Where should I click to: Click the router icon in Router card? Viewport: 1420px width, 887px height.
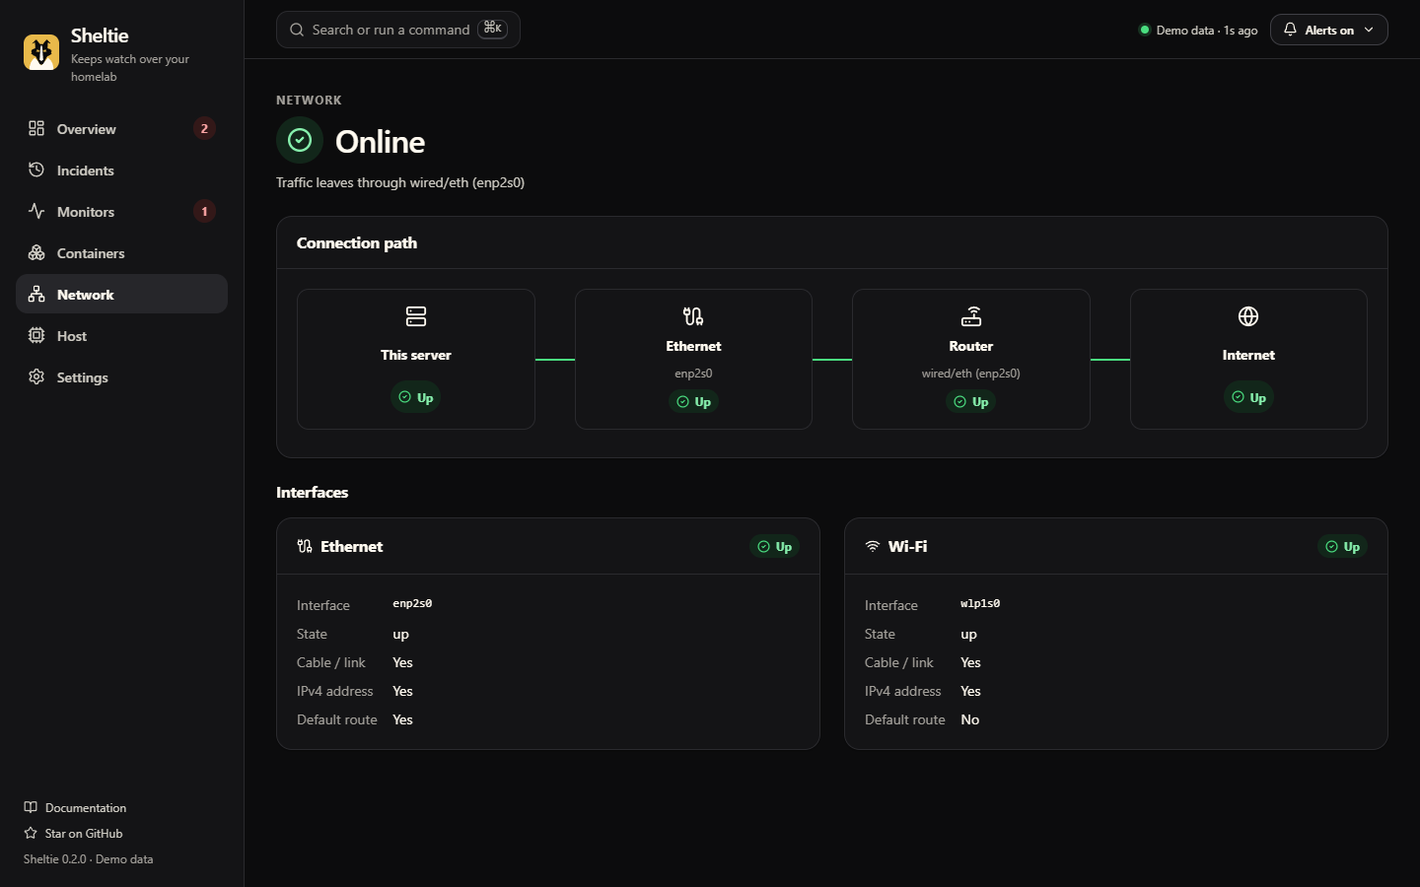[x=971, y=316]
